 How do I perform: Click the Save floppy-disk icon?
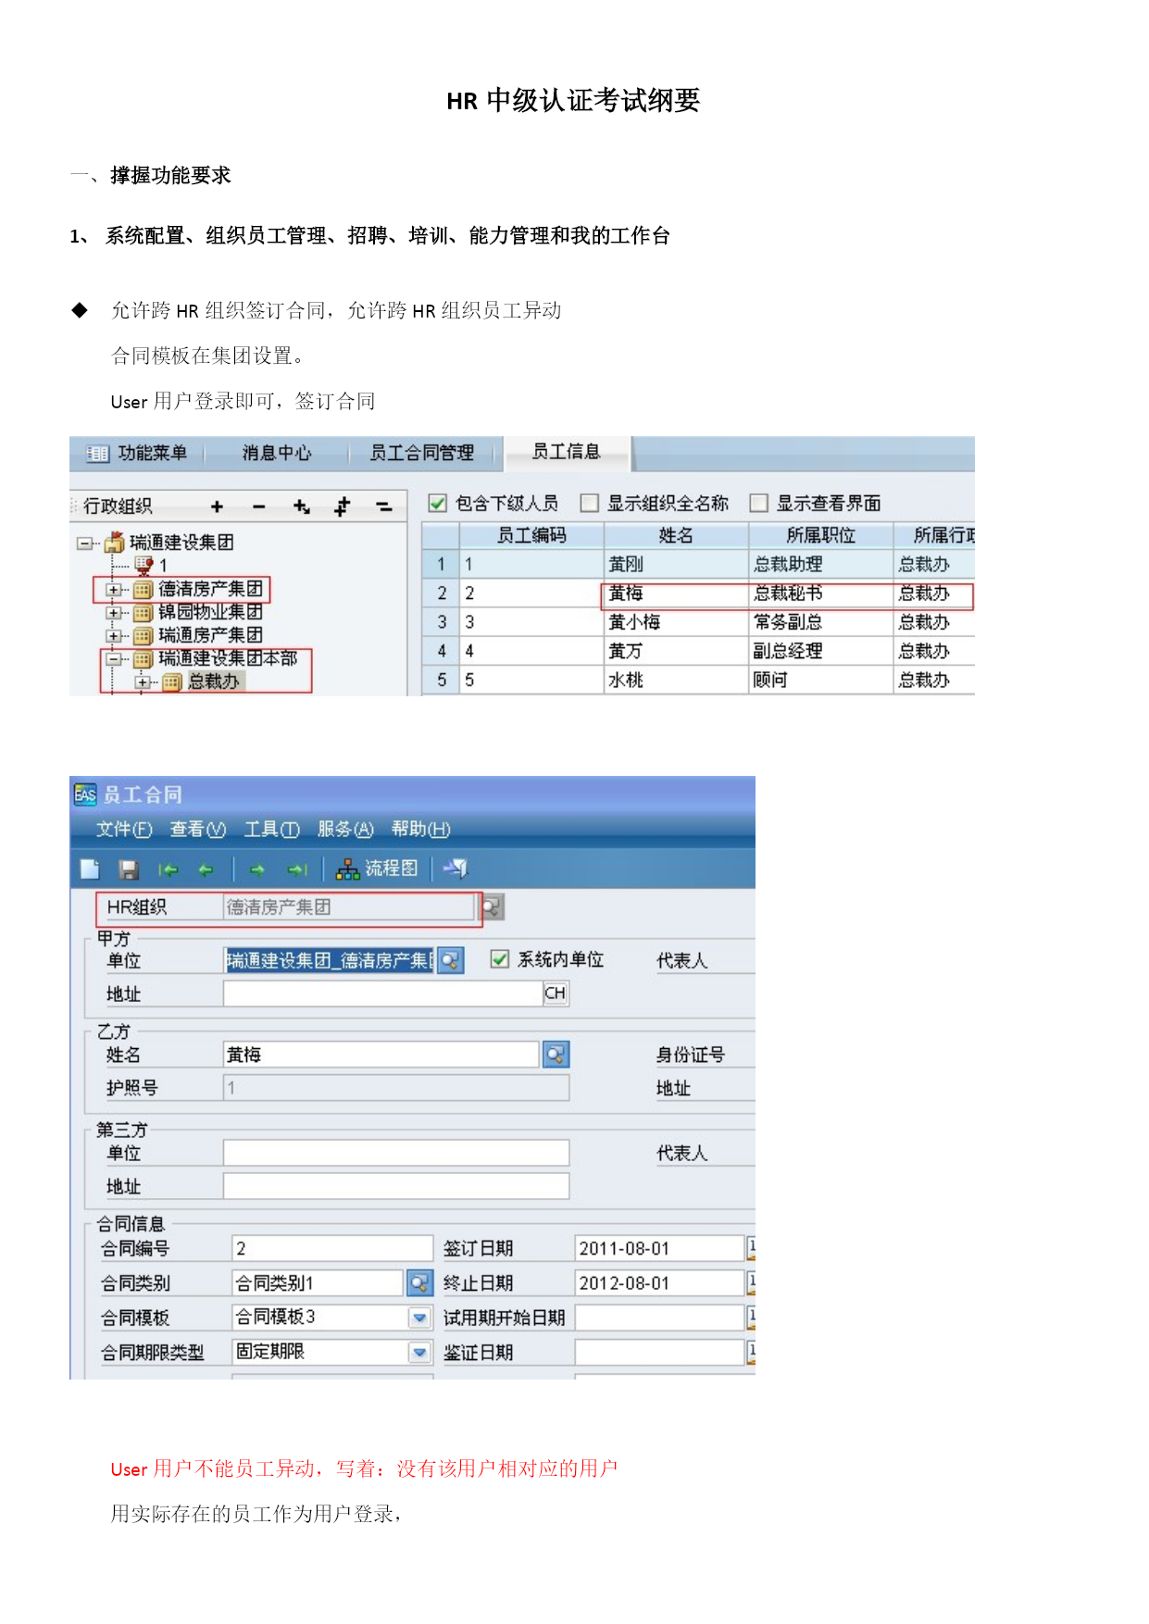point(129,869)
